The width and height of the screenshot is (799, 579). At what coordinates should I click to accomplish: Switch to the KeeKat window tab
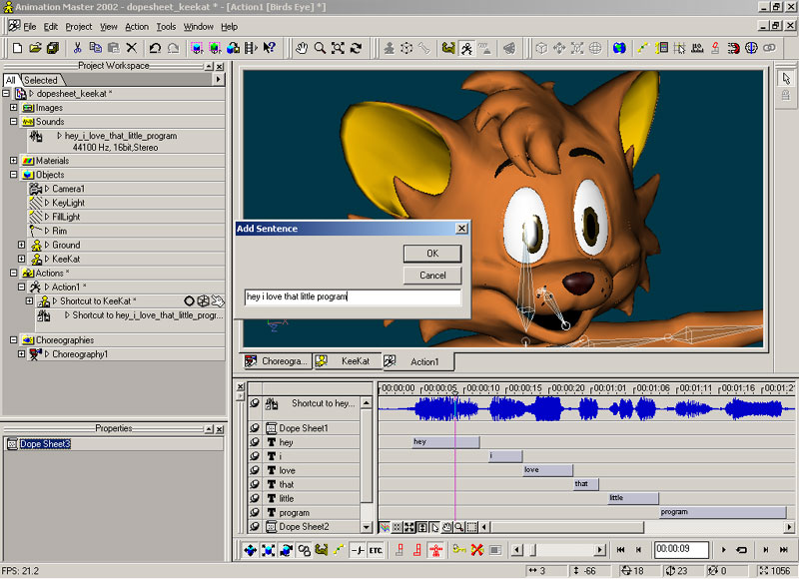click(x=356, y=361)
